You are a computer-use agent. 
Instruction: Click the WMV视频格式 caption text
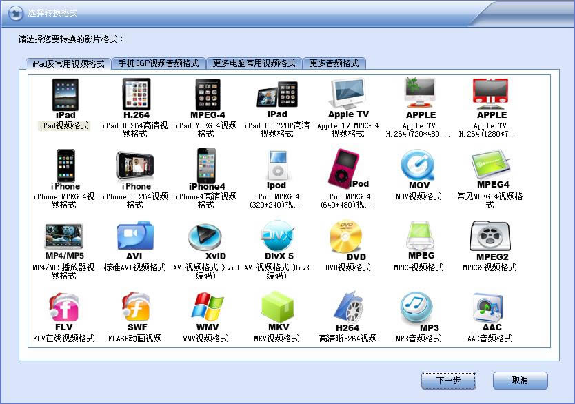pyautogui.click(x=206, y=339)
